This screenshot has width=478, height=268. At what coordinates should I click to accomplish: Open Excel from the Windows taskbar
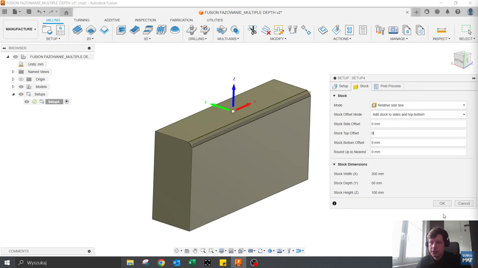192,262
